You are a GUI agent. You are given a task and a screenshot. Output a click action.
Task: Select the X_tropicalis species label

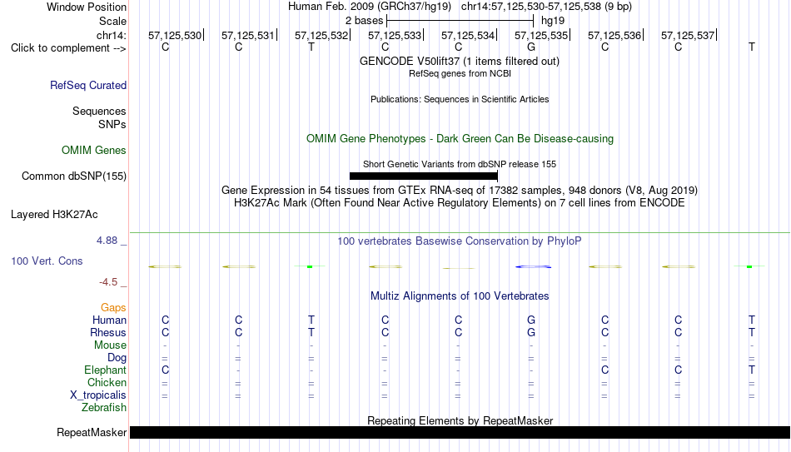pyautogui.click(x=98, y=395)
